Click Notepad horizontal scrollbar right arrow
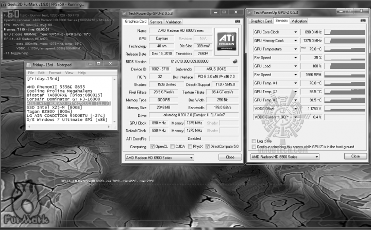The width and height of the screenshot is (371, 230). (x=109, y=127)
